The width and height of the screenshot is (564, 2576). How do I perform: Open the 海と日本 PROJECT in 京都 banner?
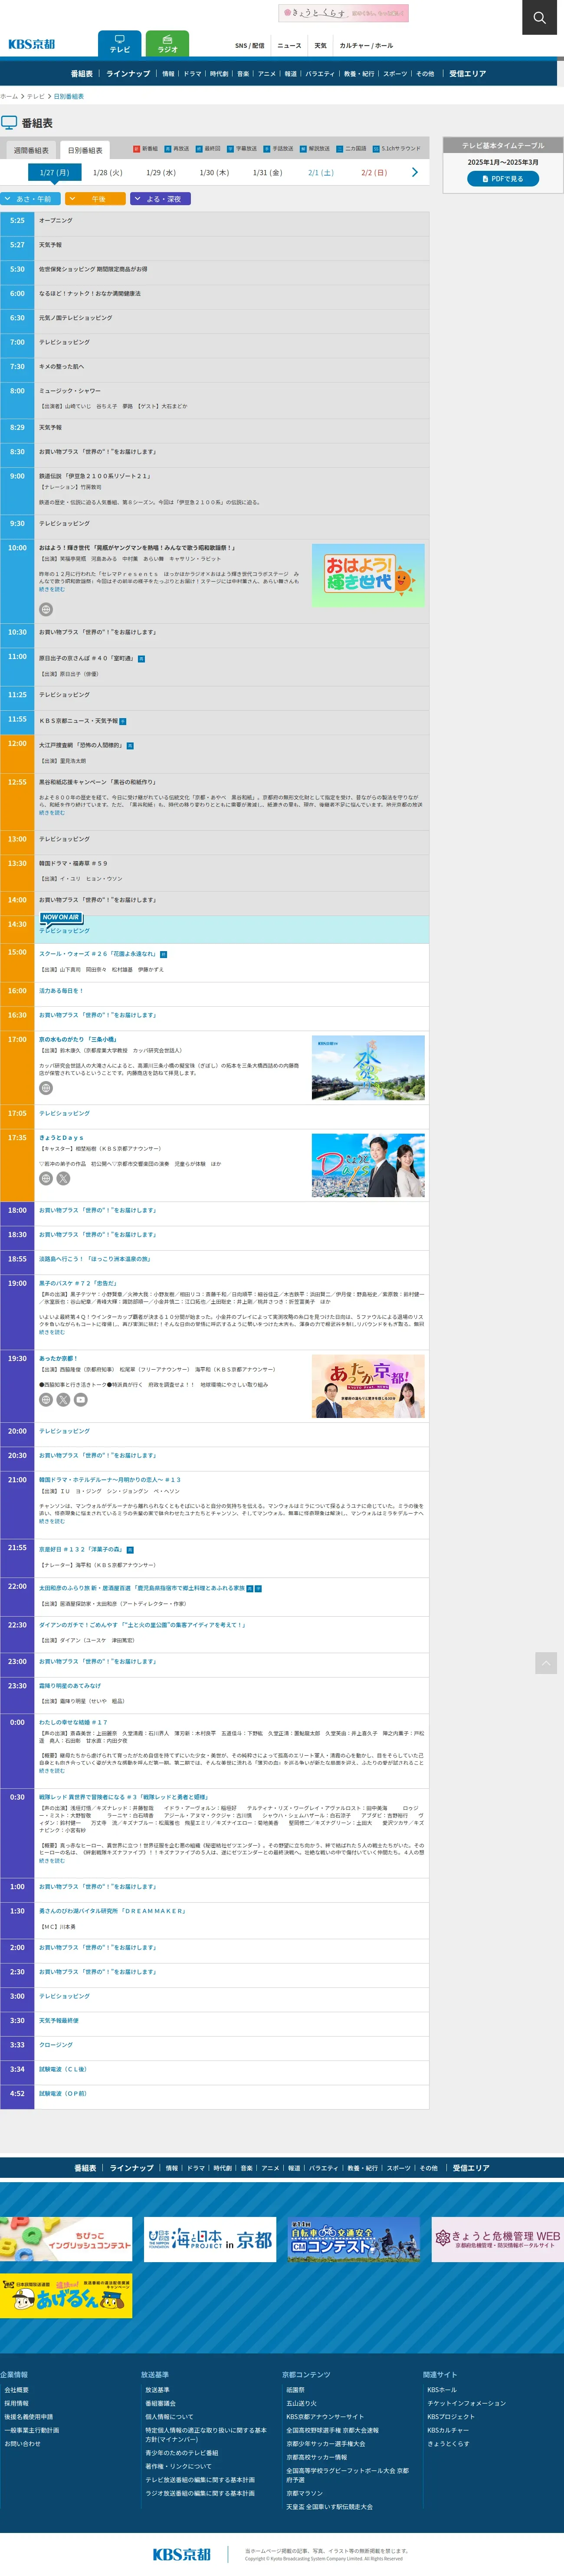click(x=210, y=2239)
